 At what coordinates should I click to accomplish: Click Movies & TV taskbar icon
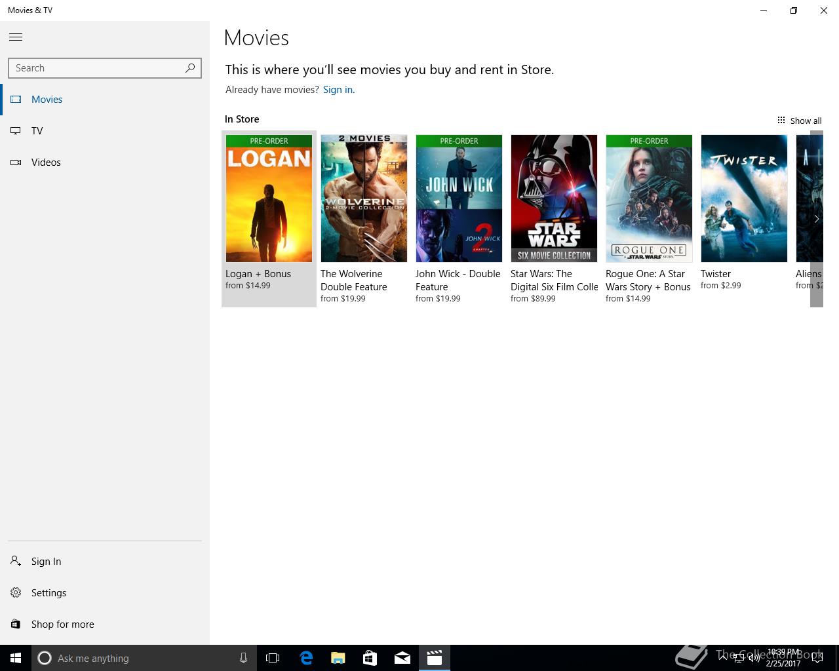tap(435, 658)
